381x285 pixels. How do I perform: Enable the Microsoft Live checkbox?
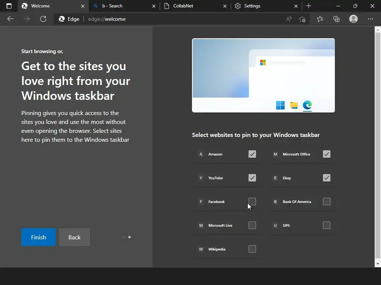[252, 225]
